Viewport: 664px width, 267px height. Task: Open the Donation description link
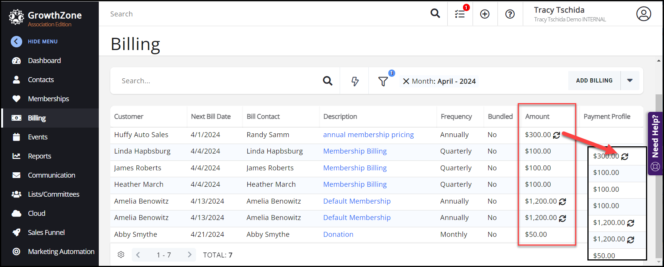point(338,235)
